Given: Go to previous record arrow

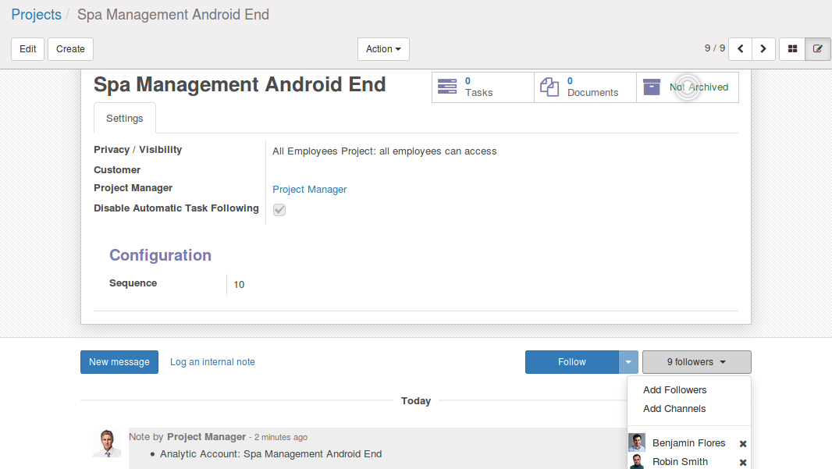Looking at the screenshot, I should tap(740, 48).
